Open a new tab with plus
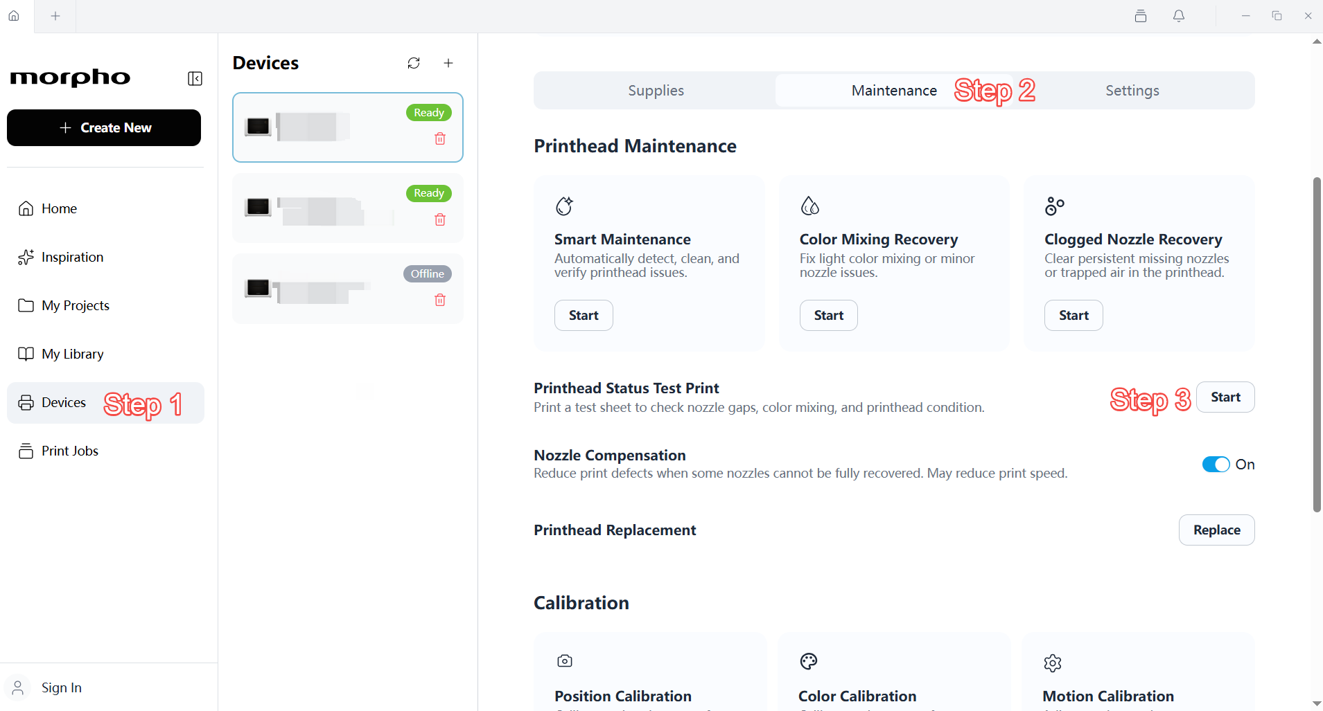This screenshot has width=1323, height=711. tap(55, 15)
